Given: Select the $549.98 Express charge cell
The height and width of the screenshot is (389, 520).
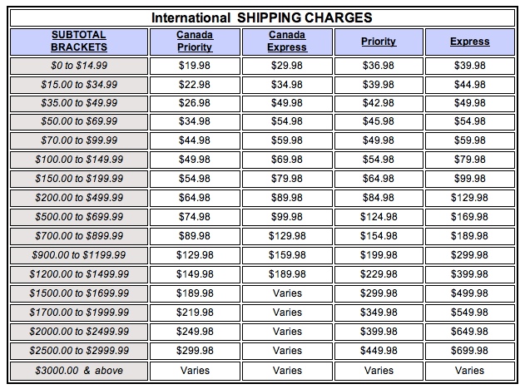Looking at the screenshot, I should click(470, 313).
